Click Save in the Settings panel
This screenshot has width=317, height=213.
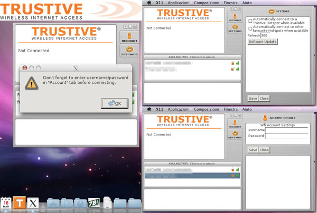pos(253,98)
